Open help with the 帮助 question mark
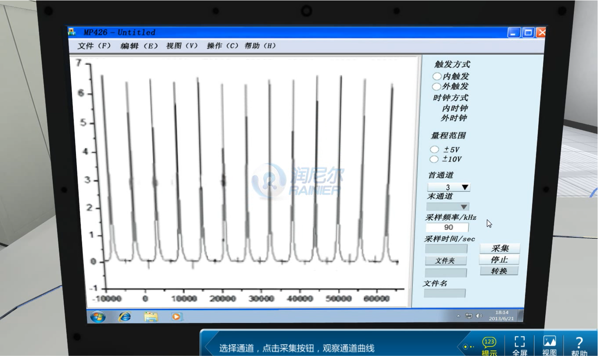This screenshot has width=598, height=356. (x=579, y=344)
